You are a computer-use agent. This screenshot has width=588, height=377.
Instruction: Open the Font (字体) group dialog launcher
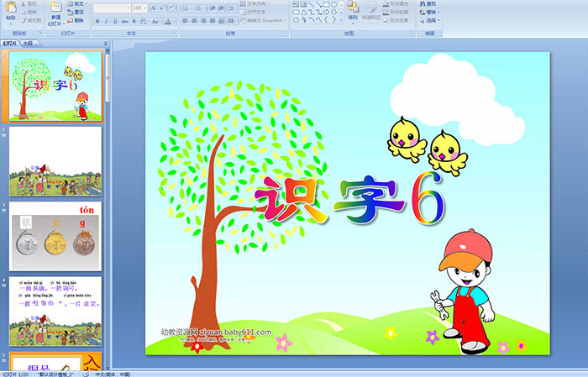[175, 34]
